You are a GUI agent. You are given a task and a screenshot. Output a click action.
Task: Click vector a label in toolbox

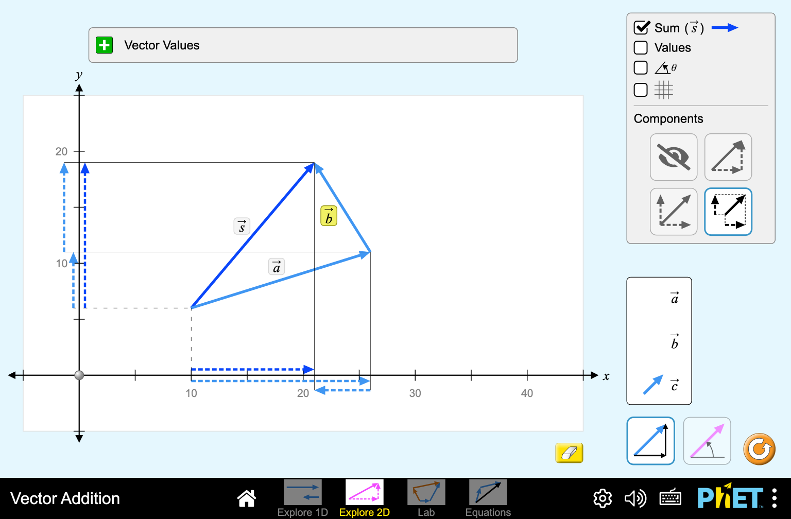[675, 298]
